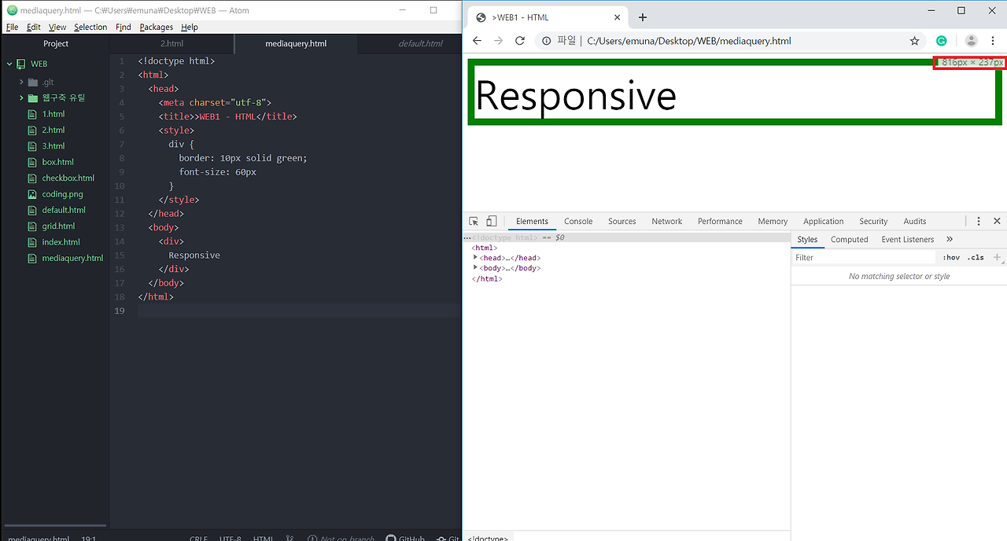Open the Help menu in Atom
Image resolution: width=1007 pixels, height=541 pixels.
(190, 27)
